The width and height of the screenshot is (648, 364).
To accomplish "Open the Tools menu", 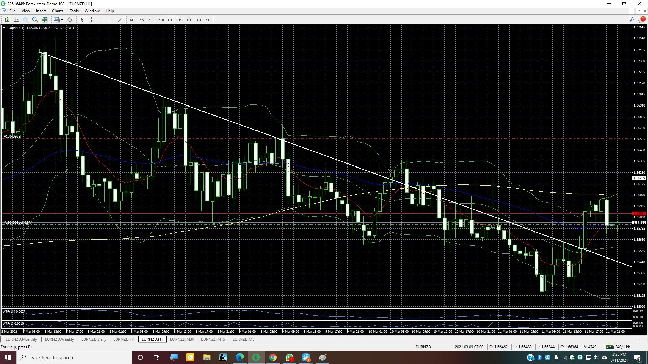I will [74, 11].
